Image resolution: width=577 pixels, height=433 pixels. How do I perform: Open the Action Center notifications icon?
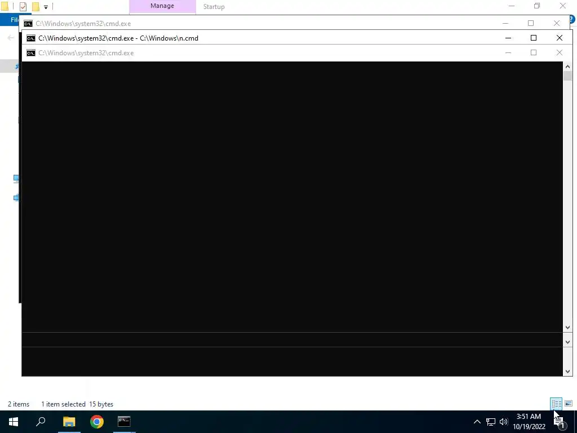click(560, 422)
